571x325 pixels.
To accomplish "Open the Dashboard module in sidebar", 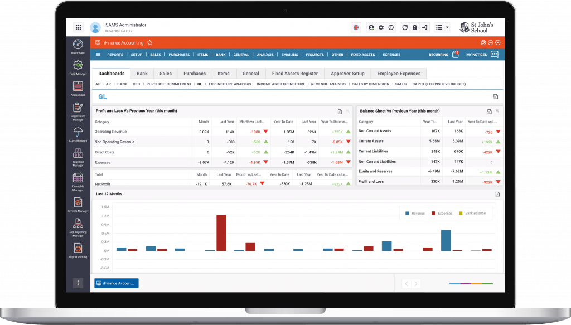I will point(78,47).
